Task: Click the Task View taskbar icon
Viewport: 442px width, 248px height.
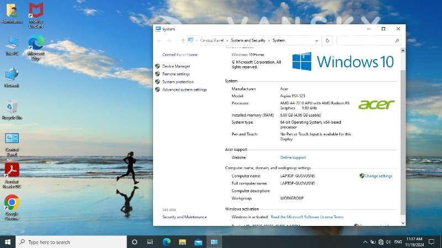Action: [x=150, y=242]
